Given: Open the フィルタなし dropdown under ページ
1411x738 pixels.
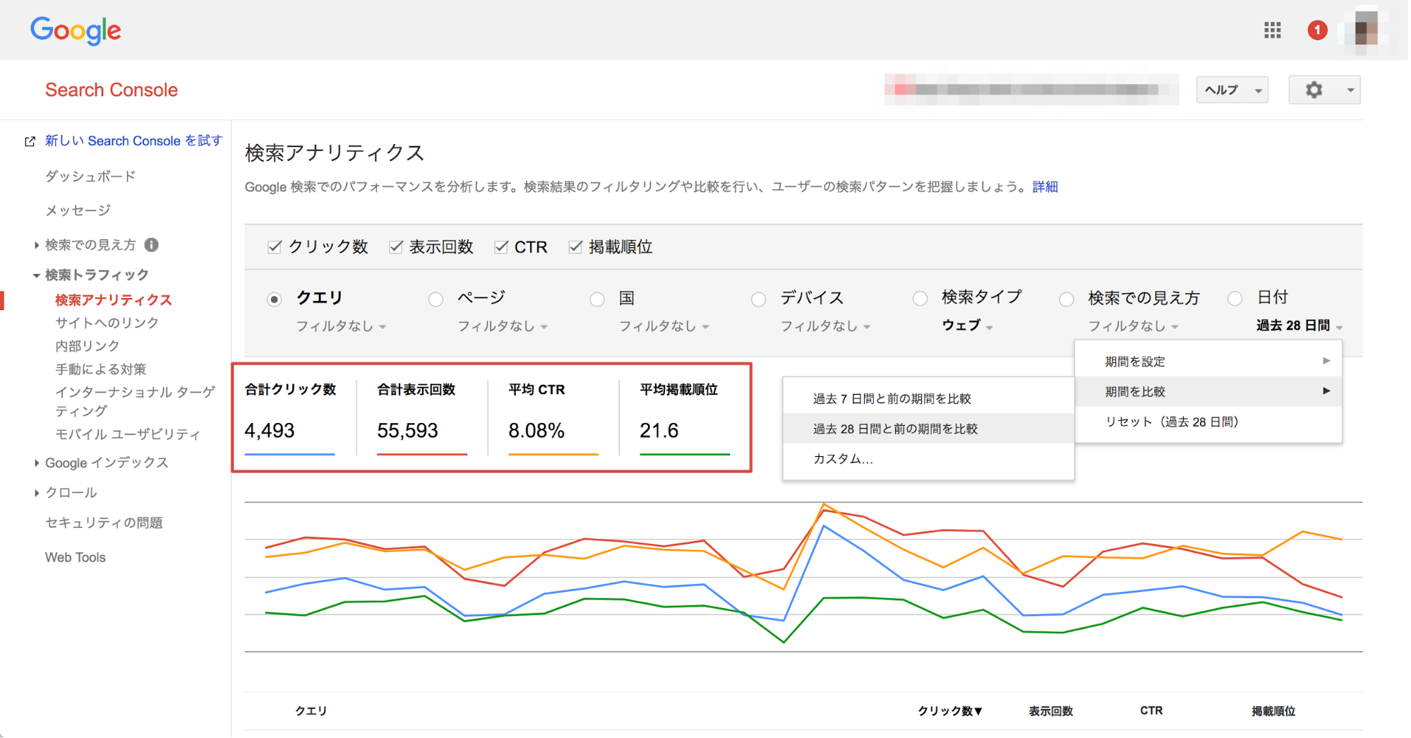Looking at the screenshot, I should tap(503, 326).
